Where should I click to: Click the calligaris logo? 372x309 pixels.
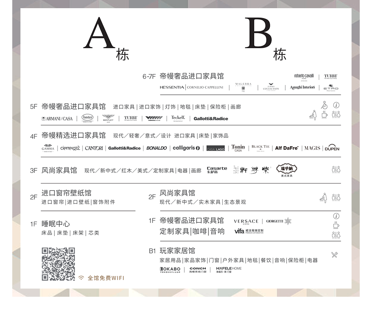click(186, 148)
